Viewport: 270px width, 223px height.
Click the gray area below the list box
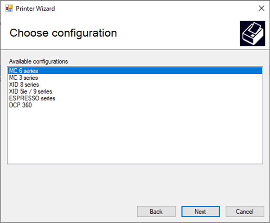coord(135,184)
